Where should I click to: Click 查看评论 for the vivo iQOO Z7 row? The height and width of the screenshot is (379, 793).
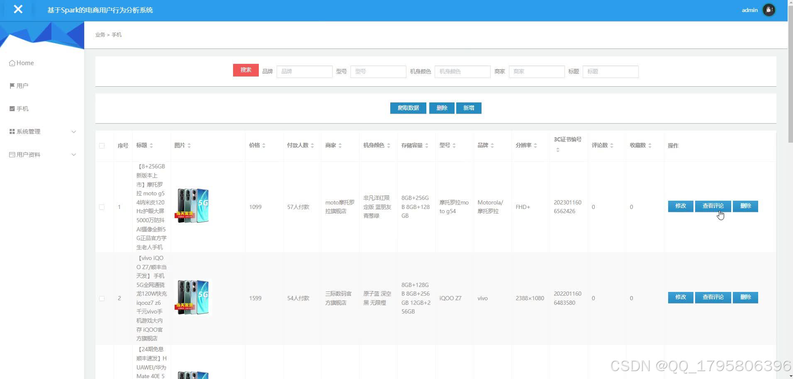coord(713,297)
